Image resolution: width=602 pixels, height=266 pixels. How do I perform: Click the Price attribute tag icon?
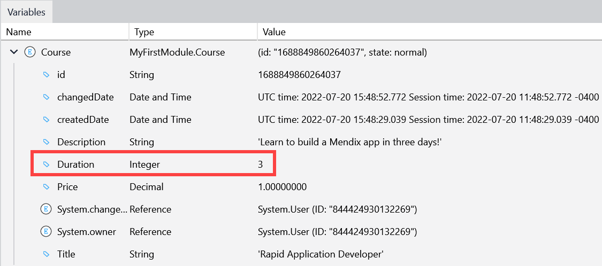[x=46, y=187]
